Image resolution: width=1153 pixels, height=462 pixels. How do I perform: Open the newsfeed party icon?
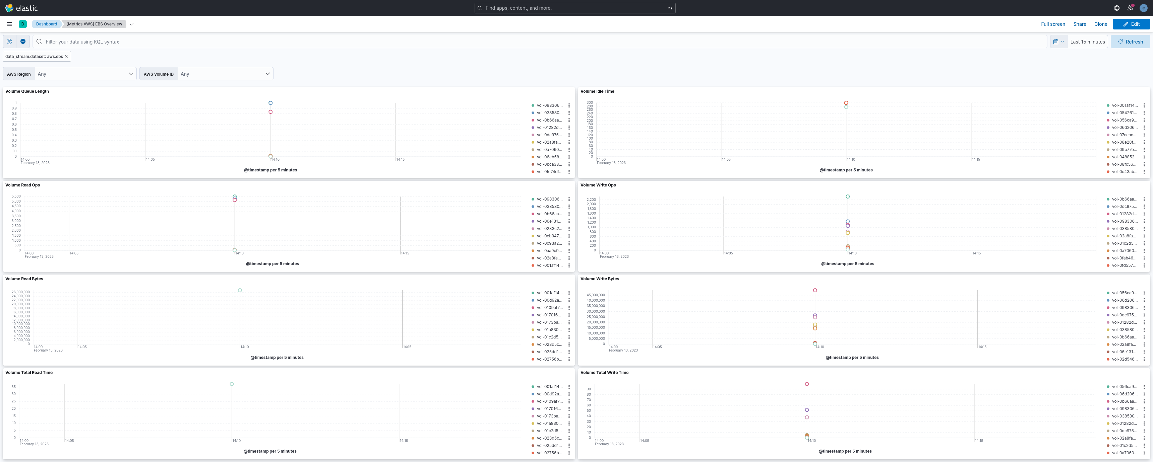click(1130, 8)
